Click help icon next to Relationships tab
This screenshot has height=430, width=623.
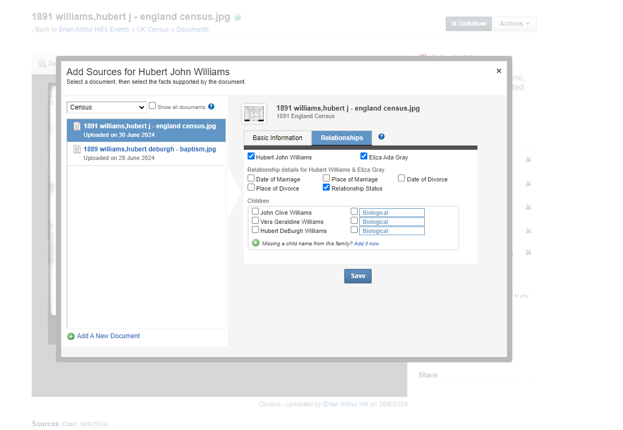(x=381, y=137)
